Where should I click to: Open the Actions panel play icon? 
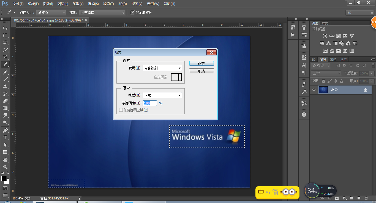pyautogui.click(x=293, y=35)
